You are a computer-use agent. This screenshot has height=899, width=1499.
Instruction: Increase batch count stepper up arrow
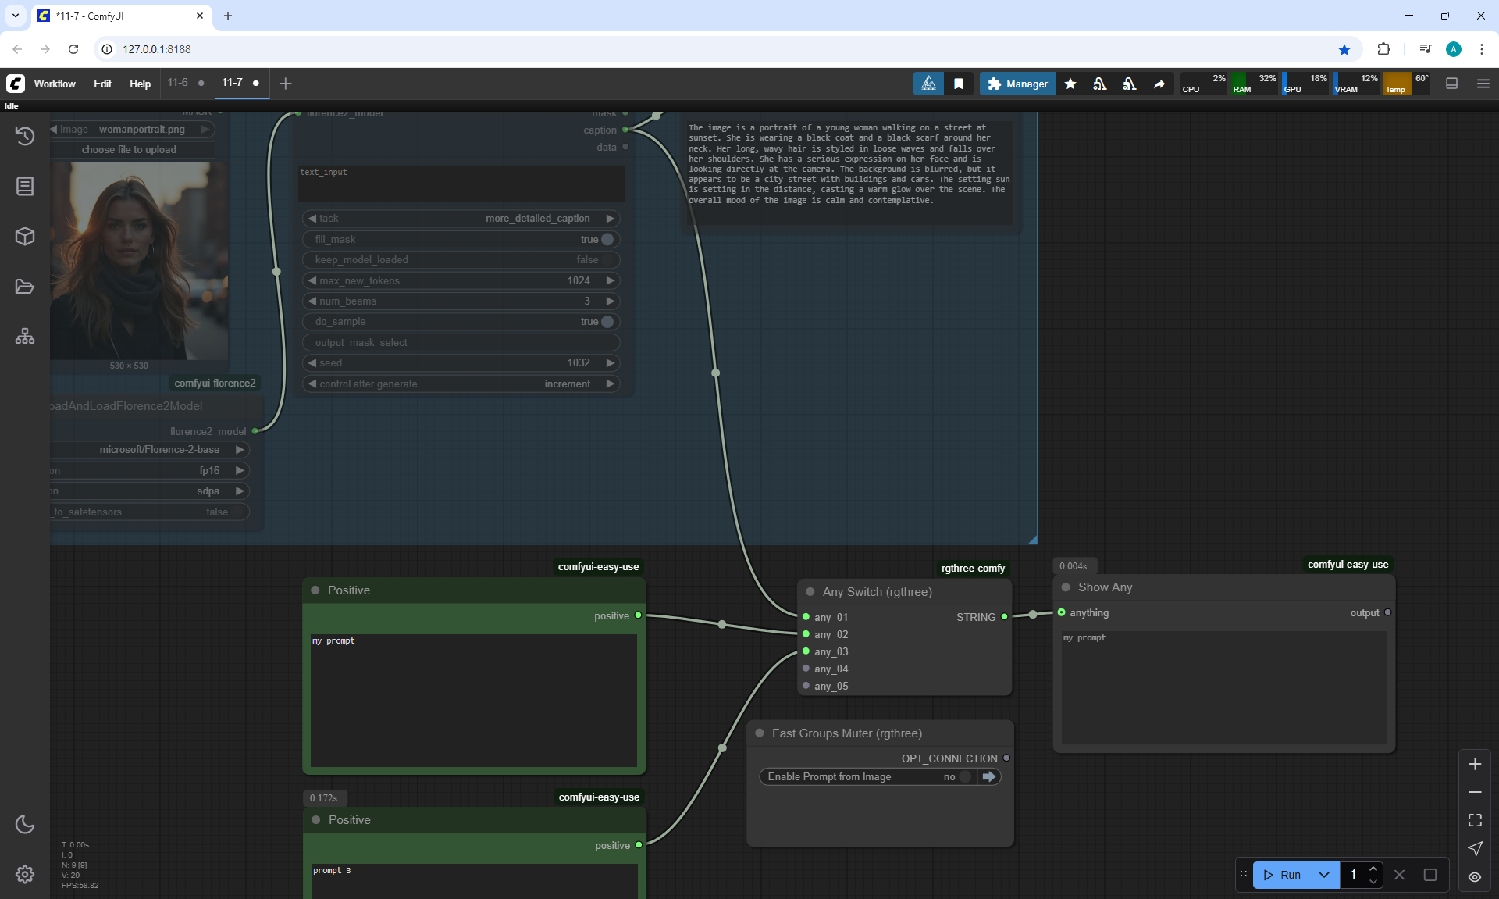(x=1373, y=869)
